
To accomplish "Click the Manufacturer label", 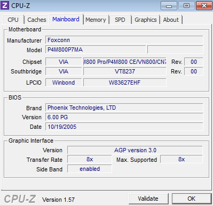I will pos(24,40).
